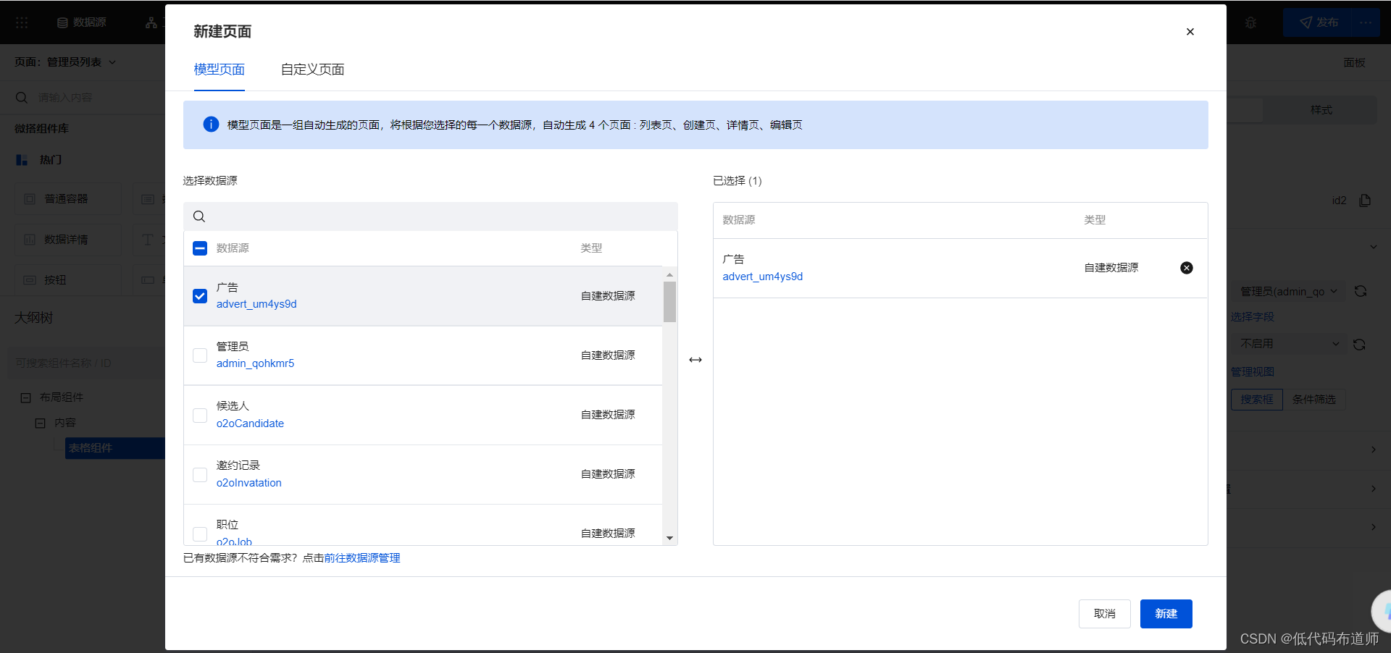This screenshot has height=653, width=1391.
Task: Collapse the 内容 tree node
Action: 41,423
